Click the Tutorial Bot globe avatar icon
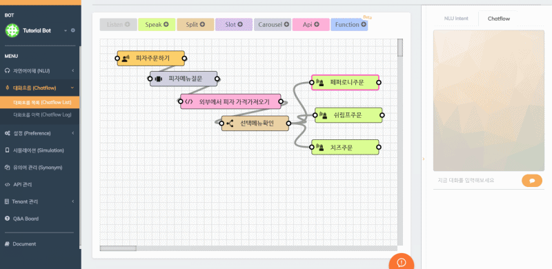Viewport: 552px width, 269px height. point(12,30)
